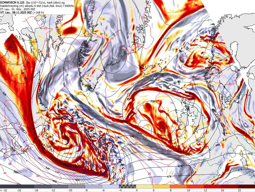Image resolution: width=255 pixels, height=192 pixels.
Task: Choose the darkest gray below -32 legend swatch
Action: [x=8, y=186]
